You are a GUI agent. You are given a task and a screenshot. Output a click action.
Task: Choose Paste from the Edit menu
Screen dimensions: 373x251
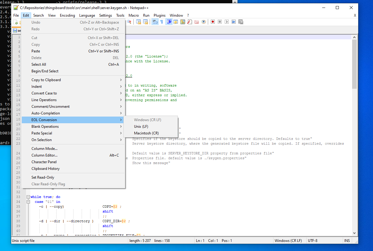[x=73, y=51]
